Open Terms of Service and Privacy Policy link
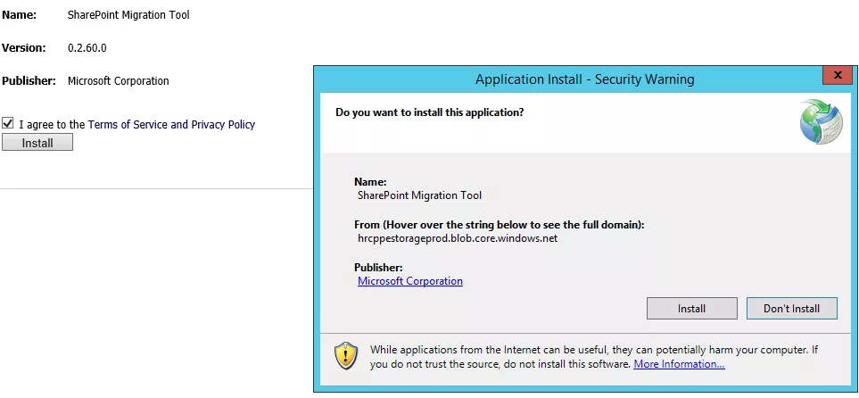Viewport: 859px width, 398px height. click(x=171, y=124)
